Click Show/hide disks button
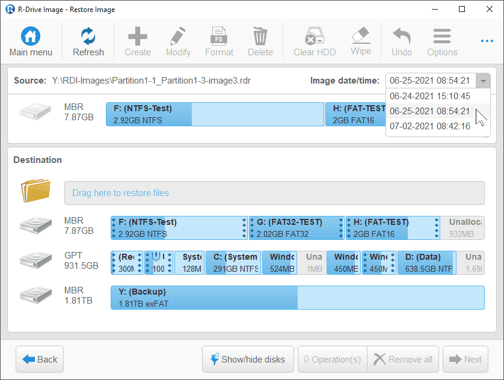Image resolution: width=504 pixels, height=380 pixels. click(x=248, y=359)
